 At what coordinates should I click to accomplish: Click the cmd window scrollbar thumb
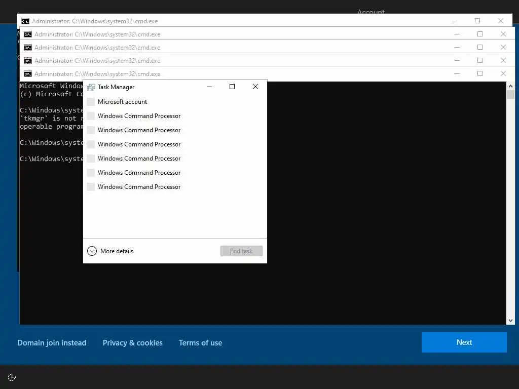tap(510, 95)
